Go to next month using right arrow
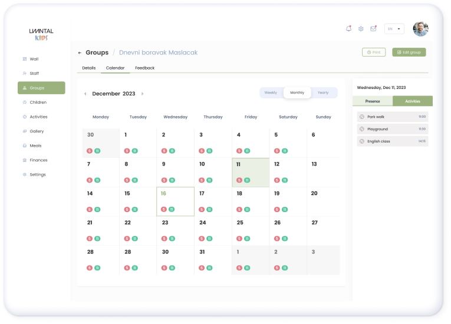This screenshot has height=324, width=451. 142,94
